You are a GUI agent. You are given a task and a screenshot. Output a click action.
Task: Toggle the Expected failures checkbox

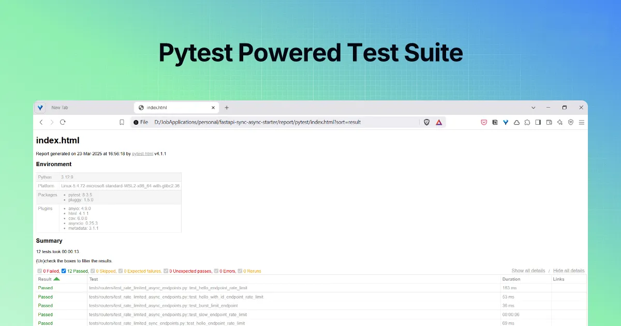pos(120,271)
